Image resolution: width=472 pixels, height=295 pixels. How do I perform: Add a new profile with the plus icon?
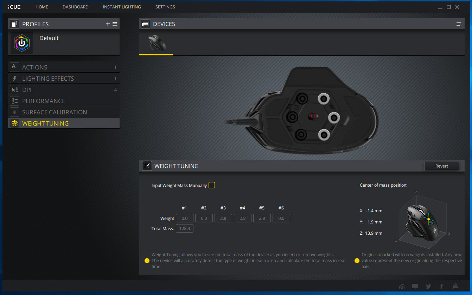108,24
